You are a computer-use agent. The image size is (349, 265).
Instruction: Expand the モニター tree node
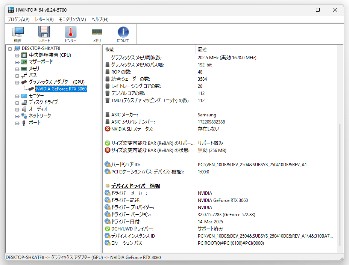(x=17, y=96)
